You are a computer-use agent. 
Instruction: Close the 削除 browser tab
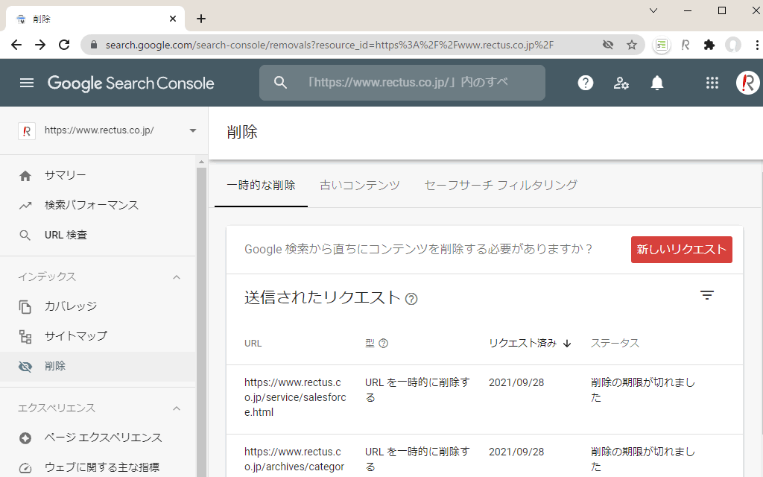coord(173,19)
